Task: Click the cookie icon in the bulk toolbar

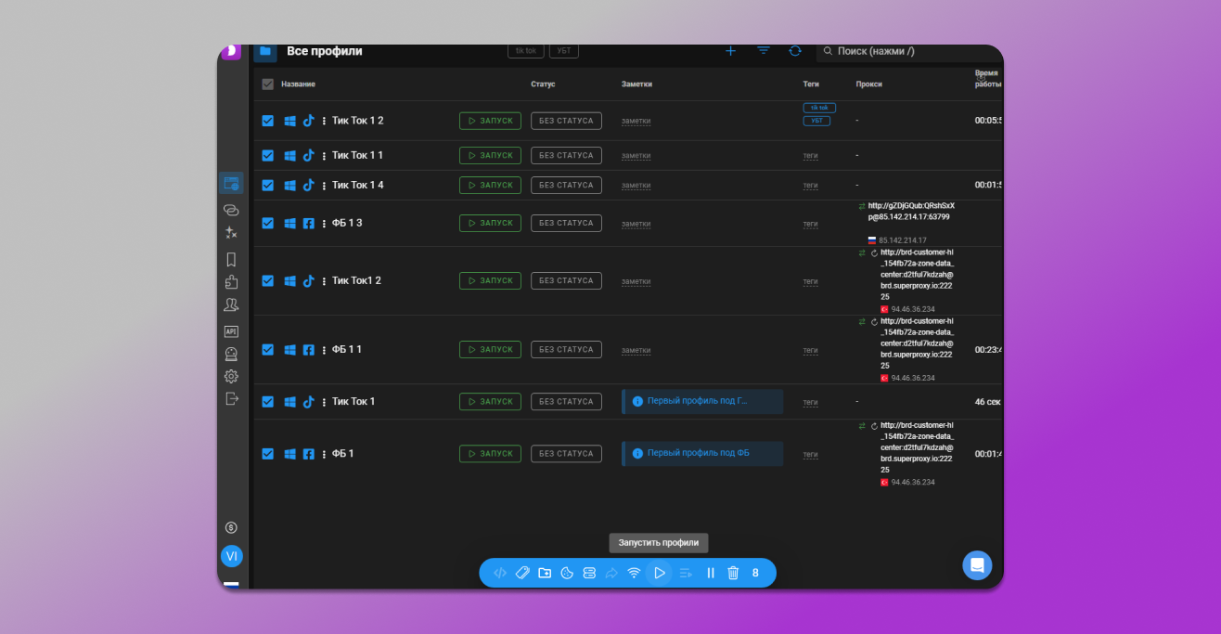Action: click(567, 573)
